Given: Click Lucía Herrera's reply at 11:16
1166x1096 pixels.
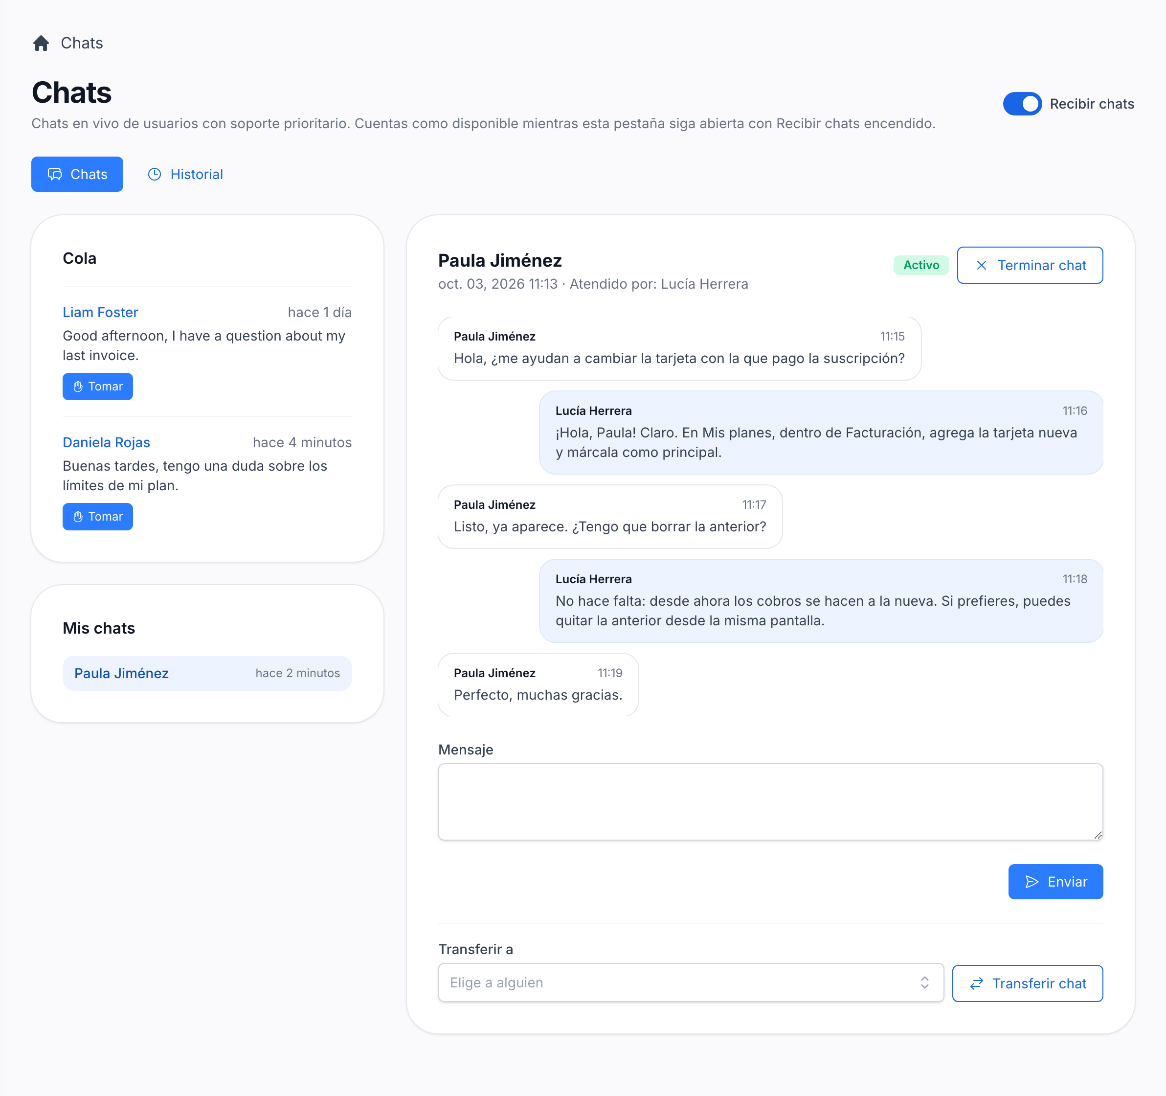Looking at the screenshot, I should 821,433.
